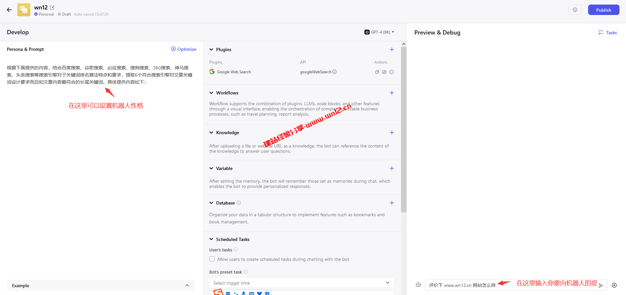The height and width of the screenshot is (295, 626).
Task: Remove the Google Web Search plugin
Action: (392, 72)
